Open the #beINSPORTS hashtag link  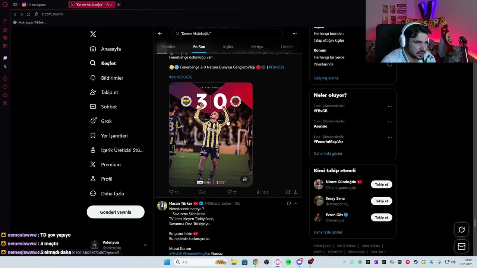[x=181, y=77]
